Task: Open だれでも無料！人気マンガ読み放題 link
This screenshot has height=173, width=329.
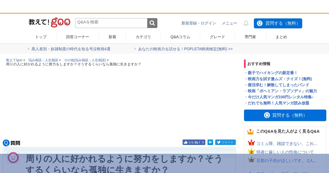Action: [279, 103]
